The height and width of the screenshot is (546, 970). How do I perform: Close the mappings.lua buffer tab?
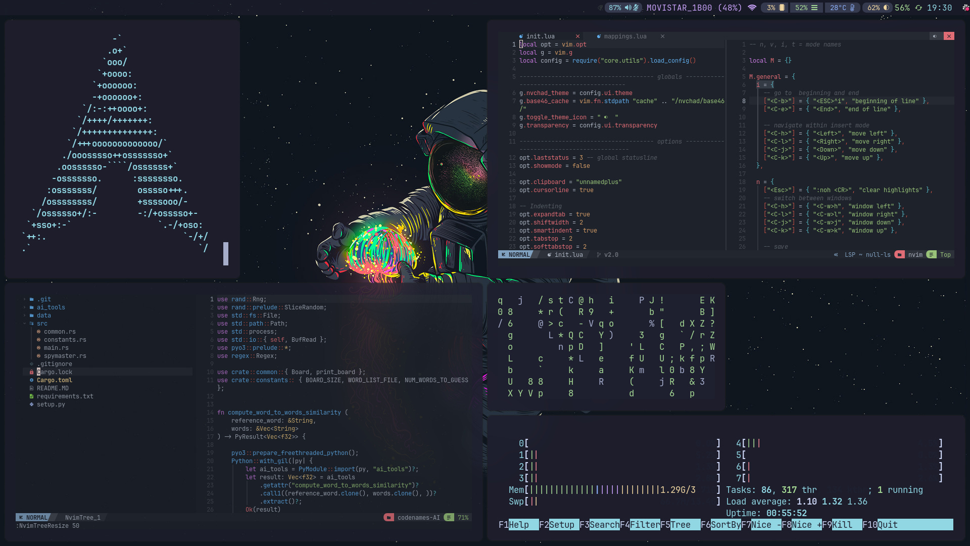coord(662,36)
